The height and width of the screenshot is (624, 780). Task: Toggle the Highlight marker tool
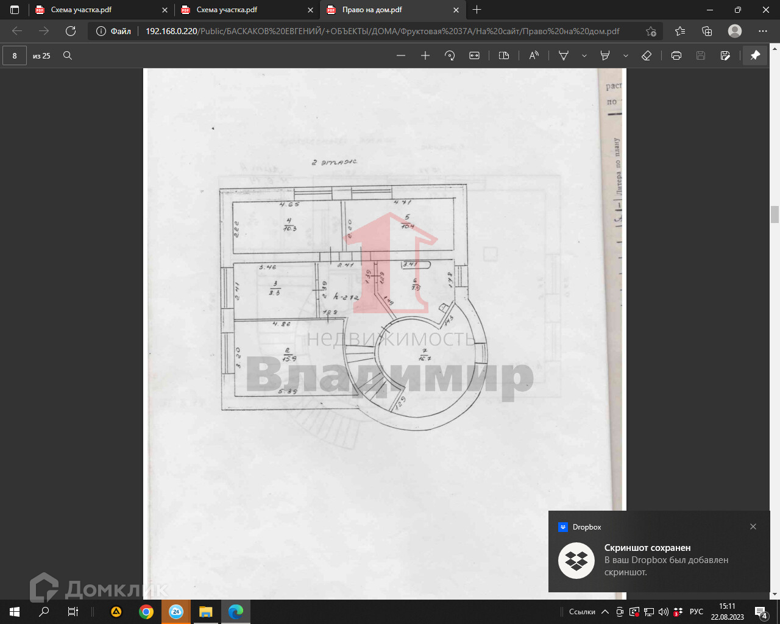[605, 55]
